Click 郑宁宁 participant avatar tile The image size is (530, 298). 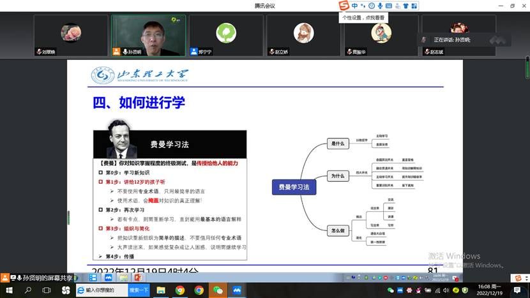pos(225,35)
